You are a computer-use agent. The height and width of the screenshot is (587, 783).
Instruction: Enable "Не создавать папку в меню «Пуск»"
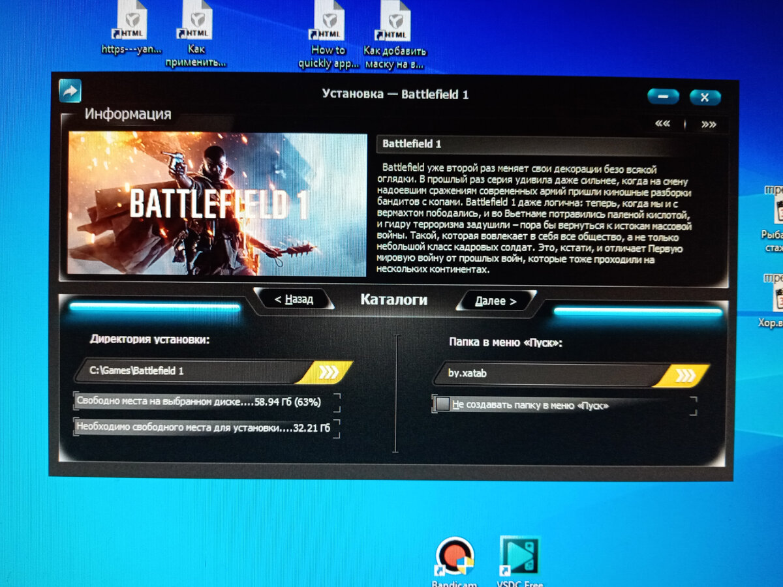coord(442,405)
